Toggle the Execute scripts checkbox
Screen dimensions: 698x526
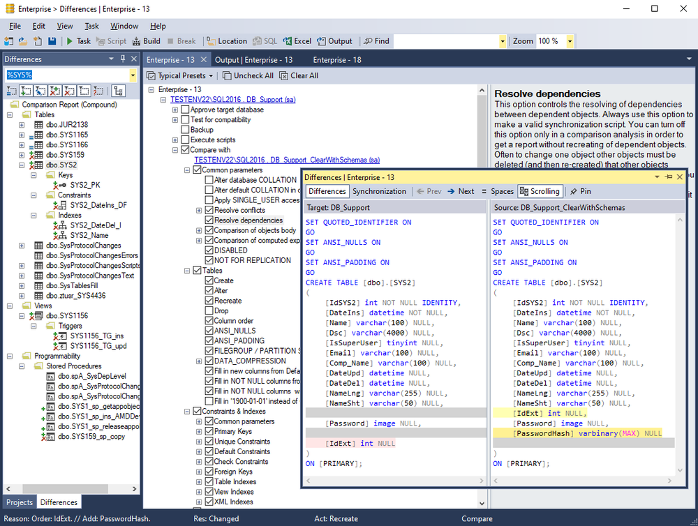click(186, 140)
